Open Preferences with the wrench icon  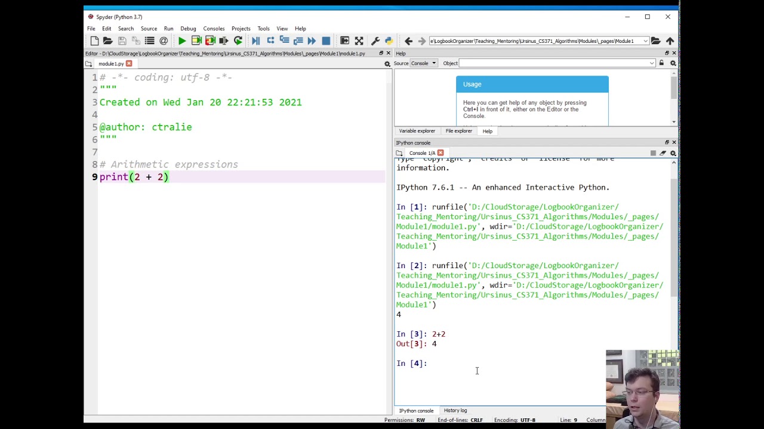click(375, 41)
